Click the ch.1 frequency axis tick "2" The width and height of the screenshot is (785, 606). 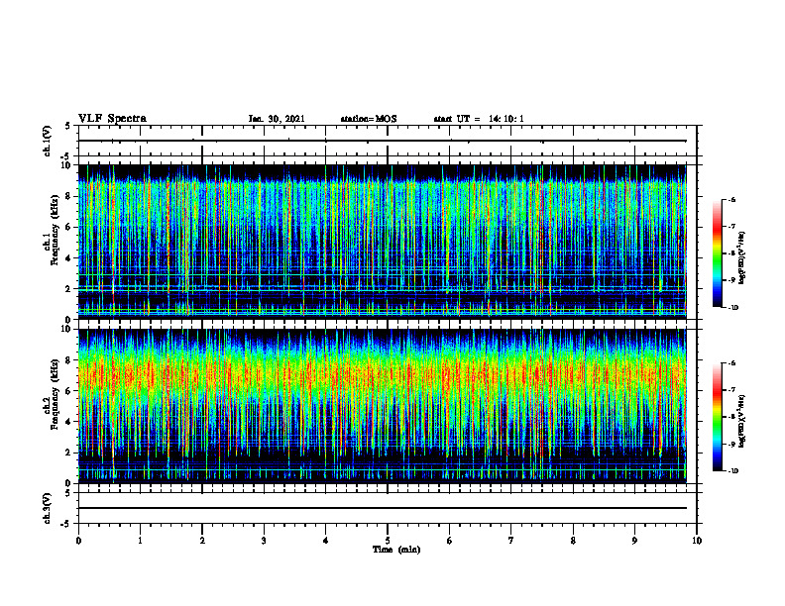pos(69,288)
